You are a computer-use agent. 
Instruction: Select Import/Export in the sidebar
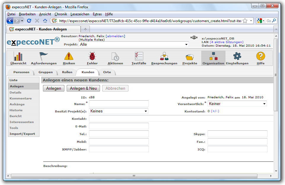pyautogui.click(x=22, y=134)
